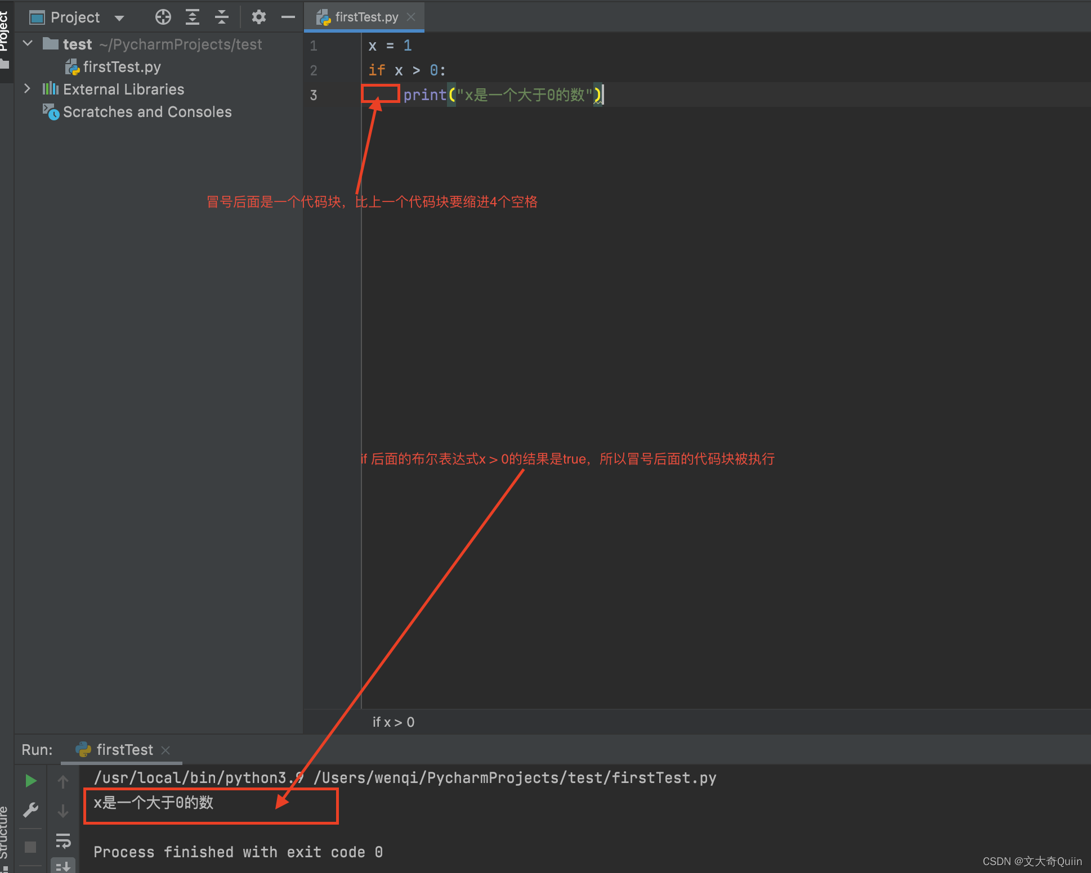Hide the Project tool window with minus icon
This screenshot has height=873, width=1091.
288,17
